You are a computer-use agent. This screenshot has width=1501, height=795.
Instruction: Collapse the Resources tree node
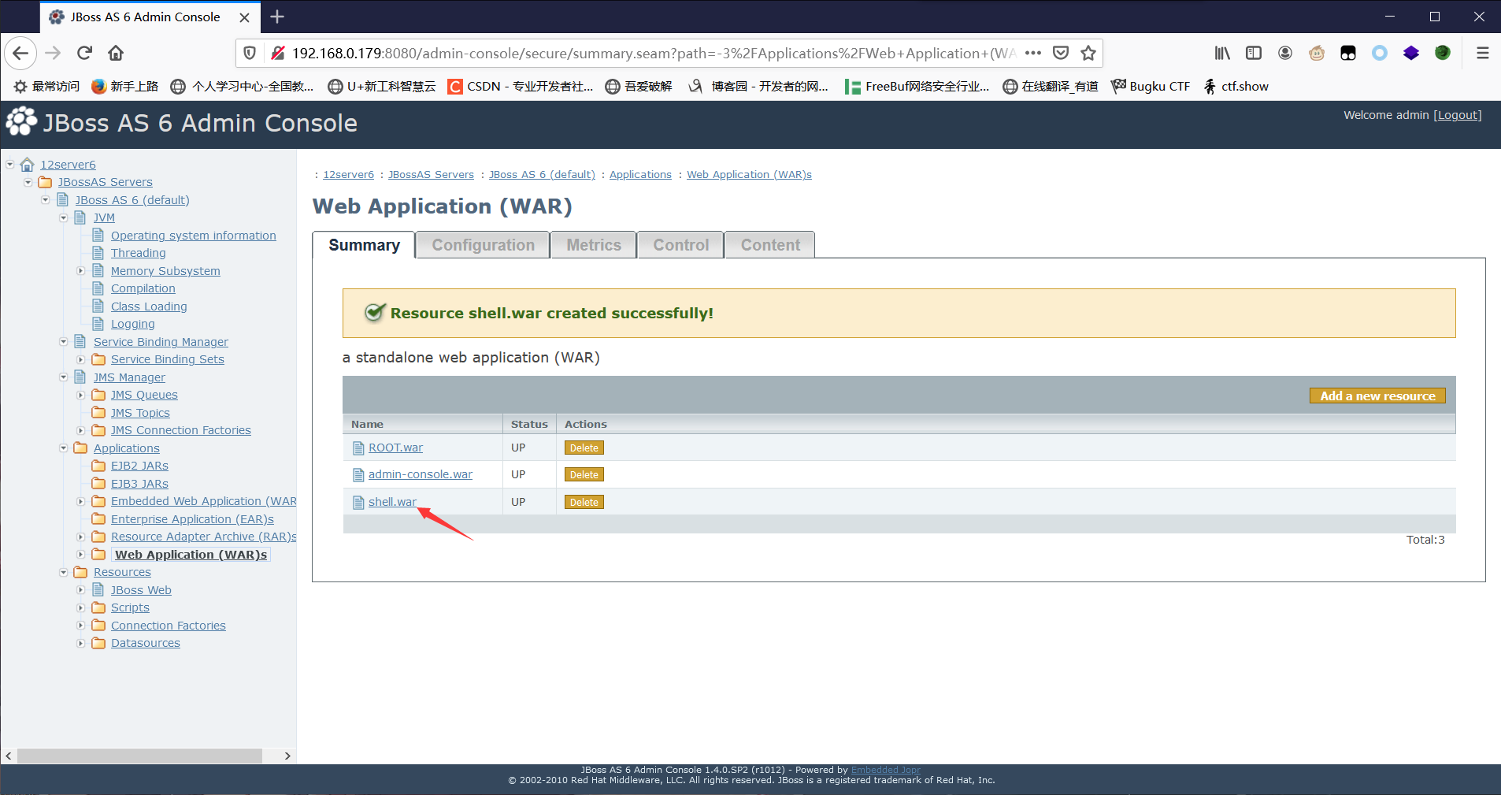point(63,572)
